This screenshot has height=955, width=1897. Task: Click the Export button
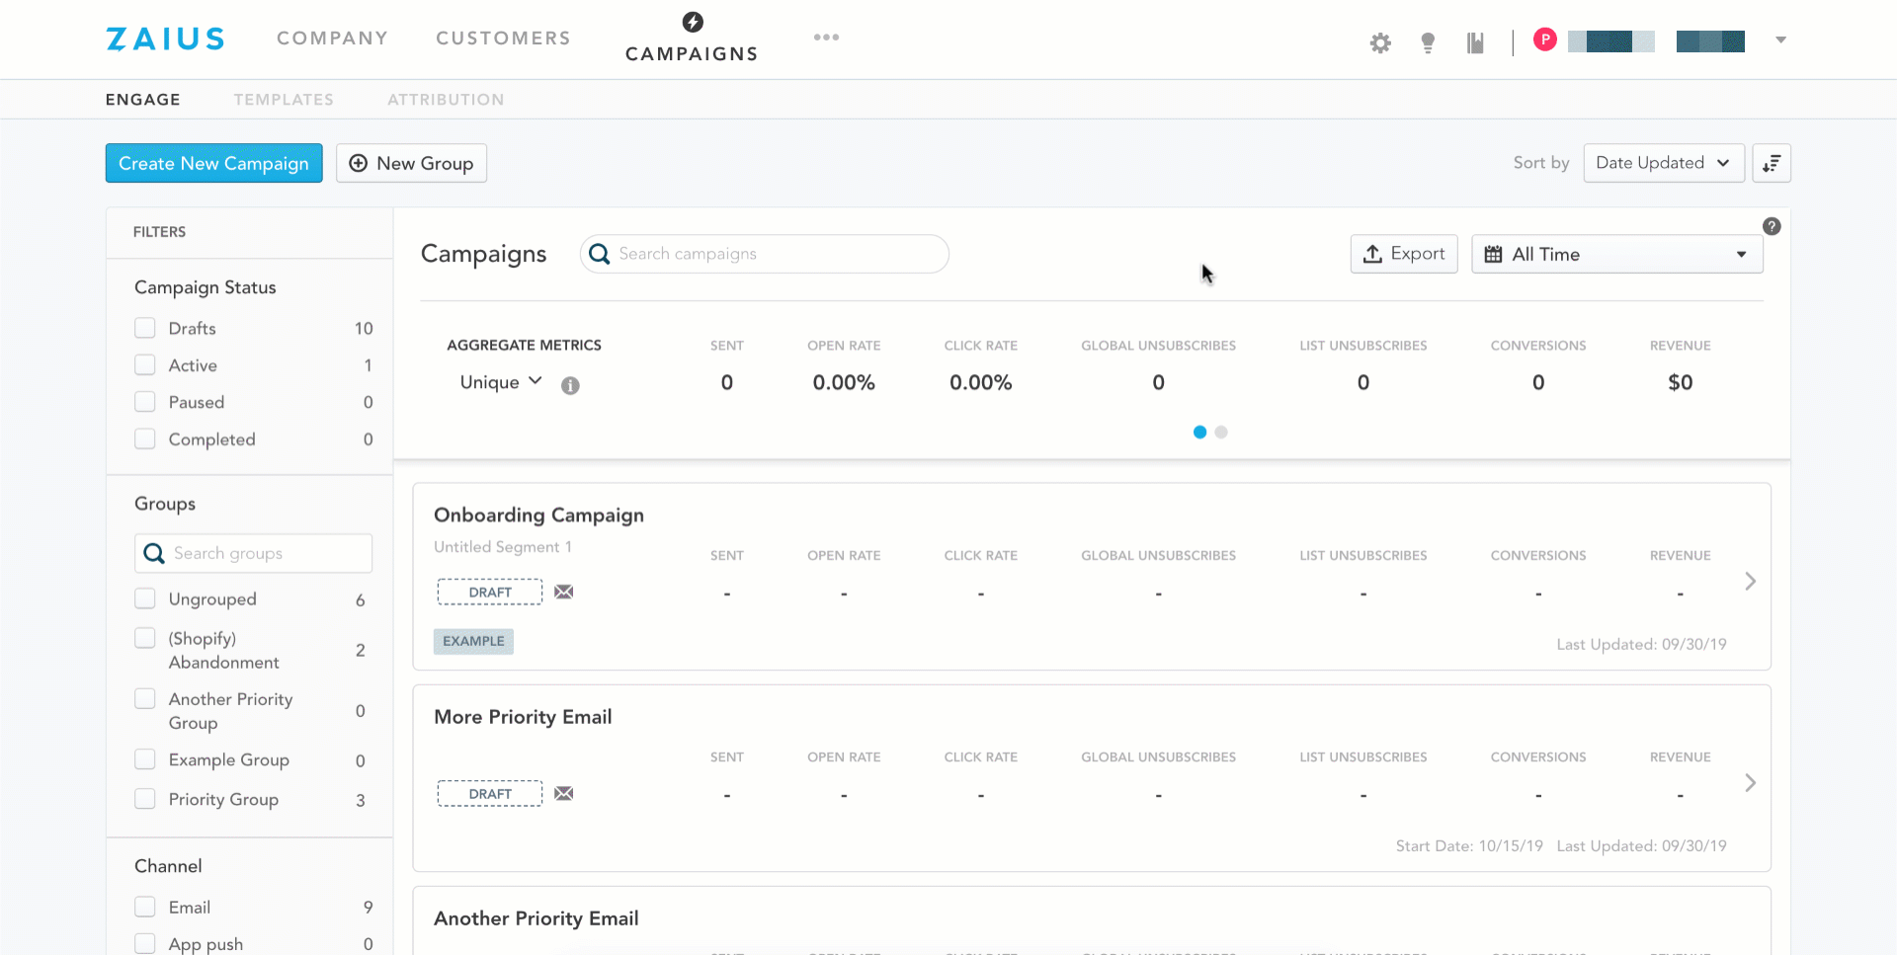tap(1404, 254)
